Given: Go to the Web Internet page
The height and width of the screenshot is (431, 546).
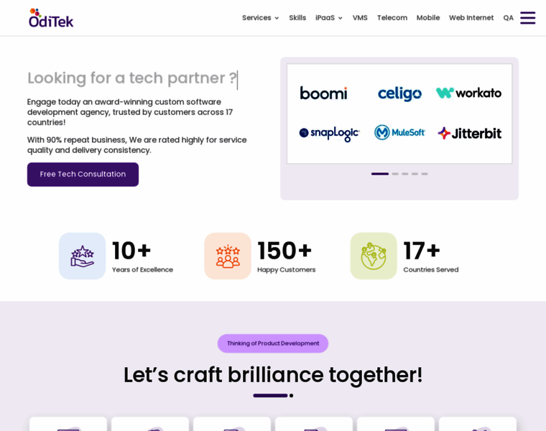Looking at the screenshot, I should tap(471, 18).
